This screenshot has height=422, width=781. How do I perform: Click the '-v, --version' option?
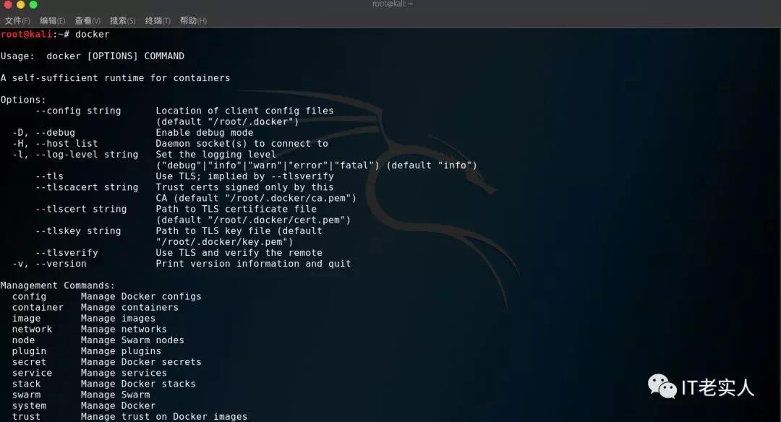[x=49, y=264]
